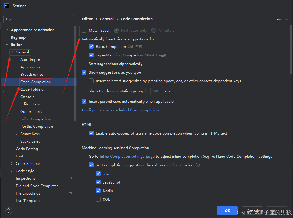Screen dimensions: 293x218
Task: Click project-level icon next to File Encodings
Action: 70,193
